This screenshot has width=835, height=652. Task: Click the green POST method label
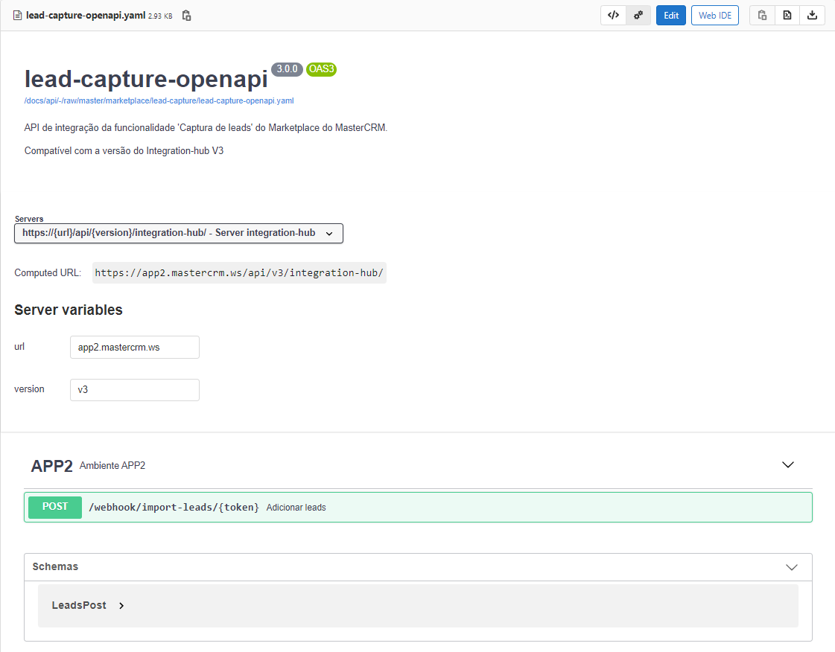click(55, 507)
